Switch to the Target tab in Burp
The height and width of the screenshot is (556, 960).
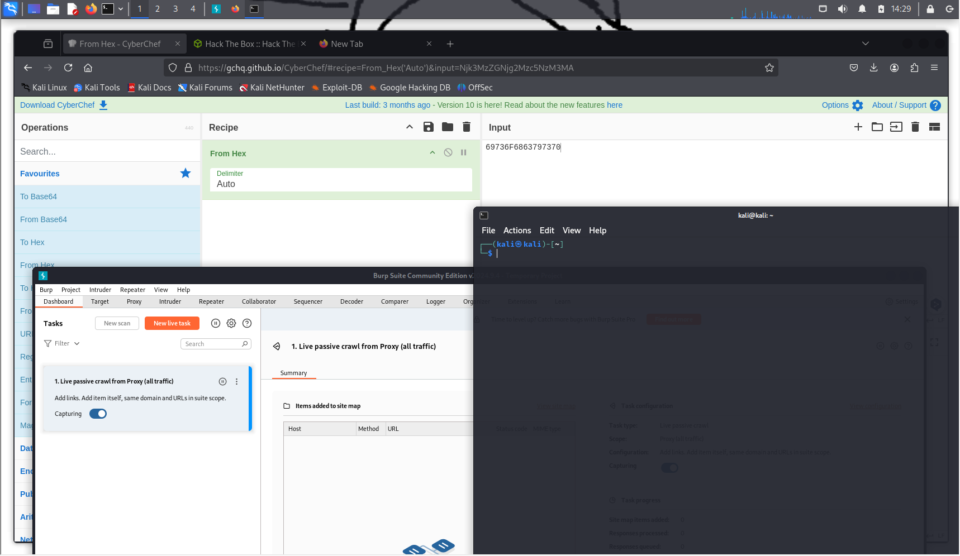pyautogui.click(x=100, y=301)
